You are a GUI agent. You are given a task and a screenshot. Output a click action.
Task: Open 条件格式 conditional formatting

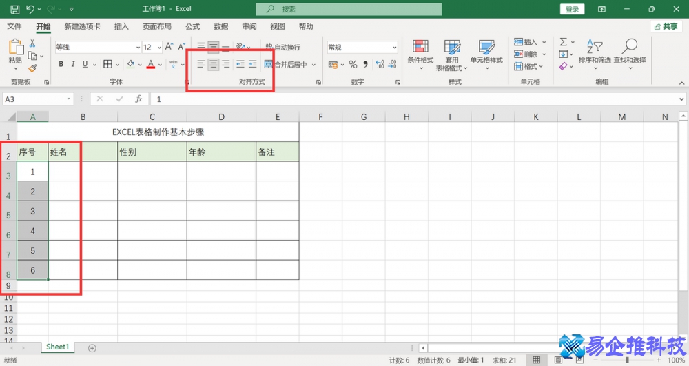coord(420,54)
